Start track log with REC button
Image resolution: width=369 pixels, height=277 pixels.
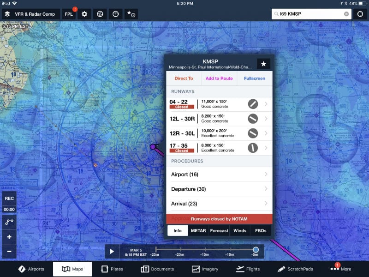[x=9, y=199]
